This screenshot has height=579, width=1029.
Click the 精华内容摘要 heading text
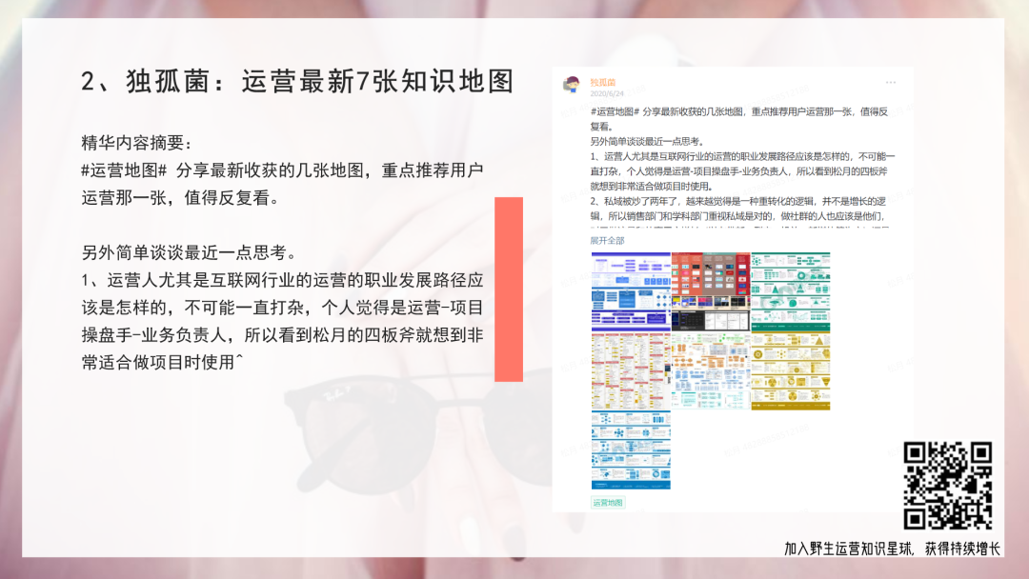coord(136,144)
